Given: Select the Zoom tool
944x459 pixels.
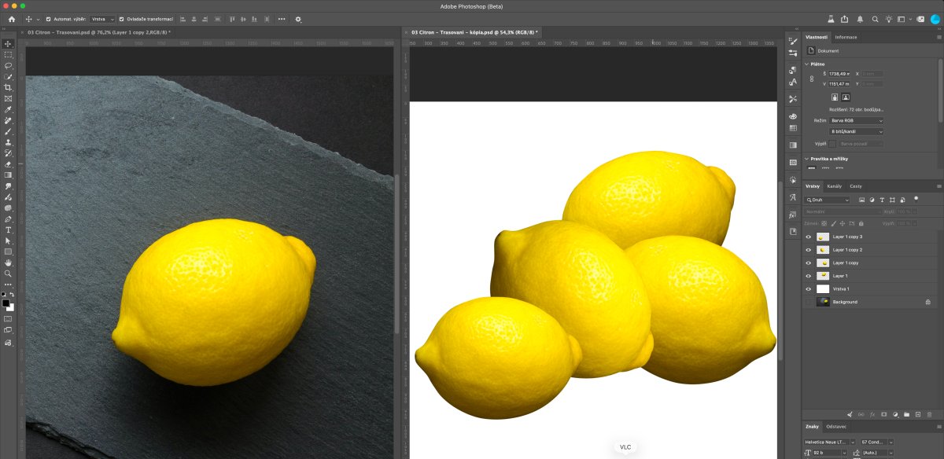Looking at the screenshot, I should (8, 274).
